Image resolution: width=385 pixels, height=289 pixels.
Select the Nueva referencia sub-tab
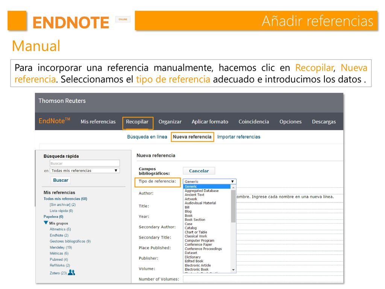click(x=192, y=137)
